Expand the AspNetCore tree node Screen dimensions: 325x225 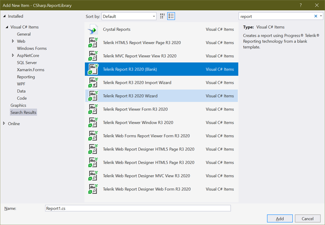[13, 55]
